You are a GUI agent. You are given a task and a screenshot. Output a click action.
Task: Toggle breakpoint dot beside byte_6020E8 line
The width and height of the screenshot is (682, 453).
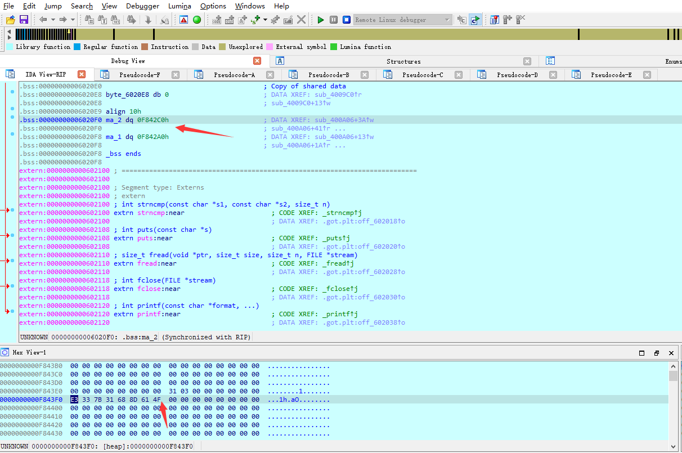[x=12, y=92]
